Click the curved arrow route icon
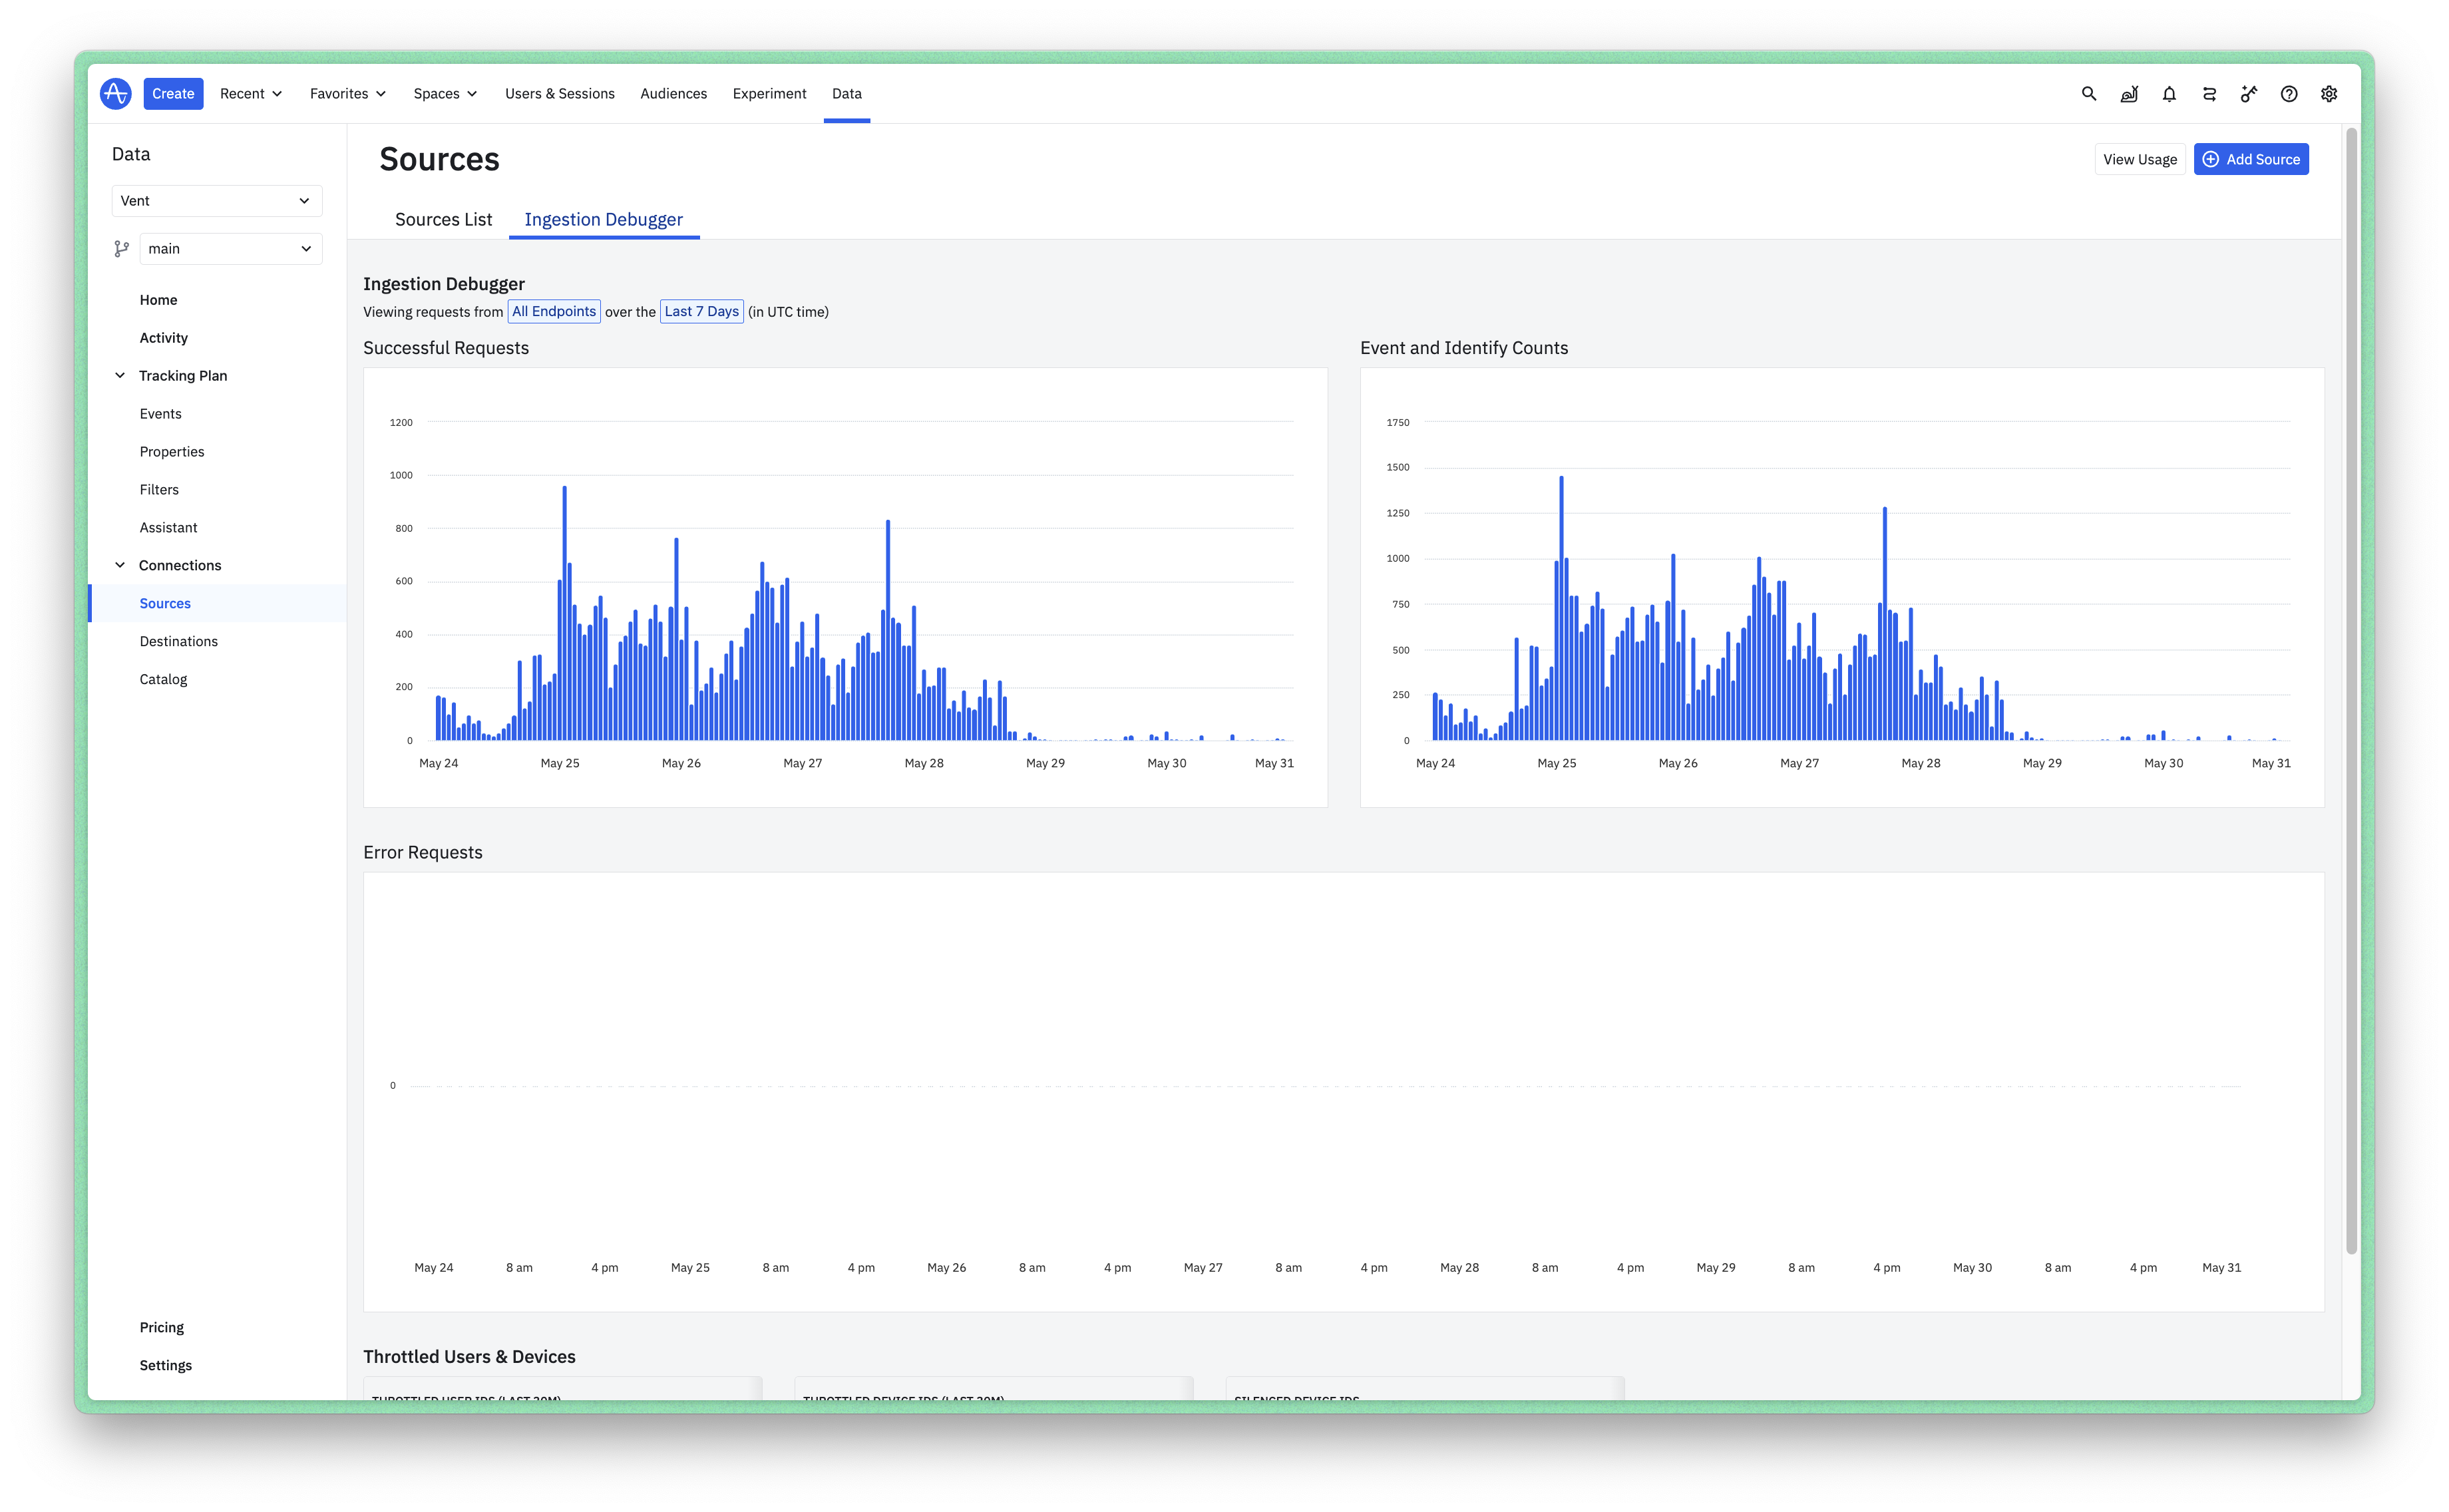 click(2209, 94)
